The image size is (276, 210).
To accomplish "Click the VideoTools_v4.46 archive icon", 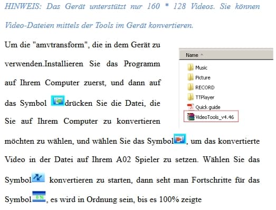I will (x=191, y=117).
